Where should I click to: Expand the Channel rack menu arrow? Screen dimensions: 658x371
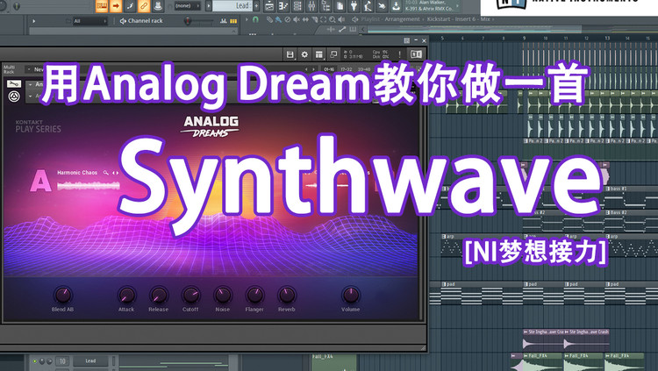(x=34, y=21)
